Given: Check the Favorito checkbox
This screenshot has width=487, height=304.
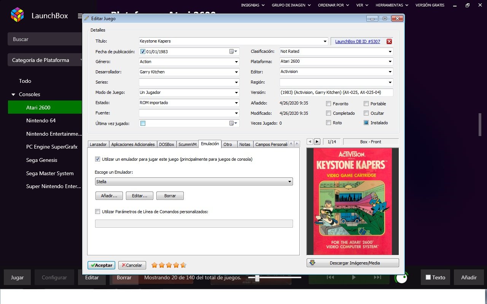Looking at the screenshot, I should [x=329, y=104].
